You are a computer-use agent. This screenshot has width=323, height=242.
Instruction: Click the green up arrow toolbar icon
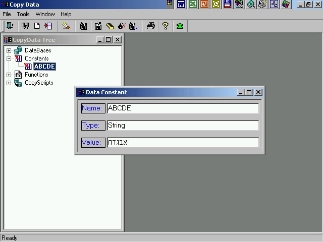tap(180, 26)
